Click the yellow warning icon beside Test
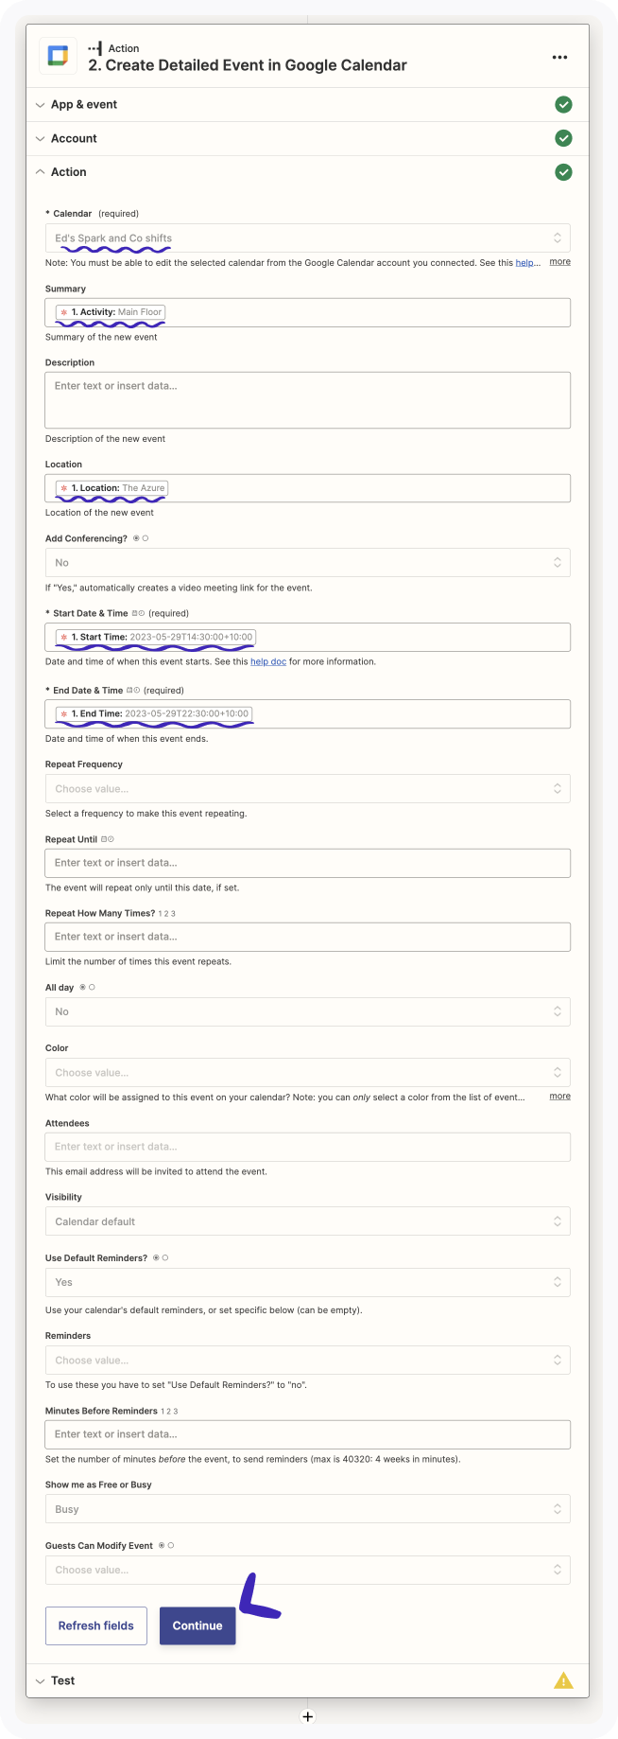The image size is (618, 1739). pyautogui.click(x=563, y=1680)
